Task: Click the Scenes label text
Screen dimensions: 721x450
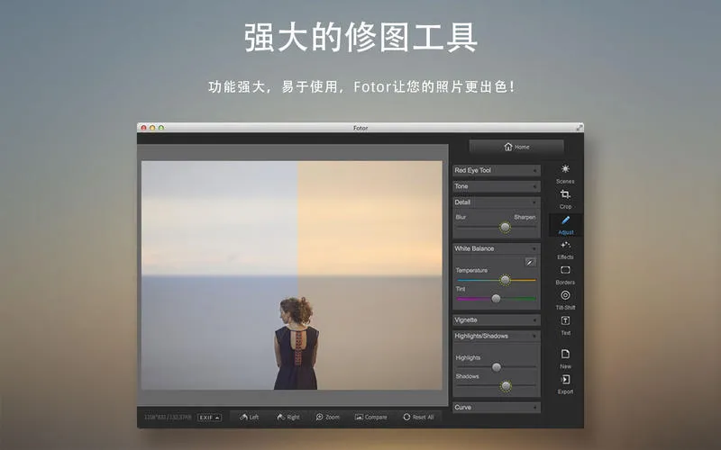Action: pos(565,182)
